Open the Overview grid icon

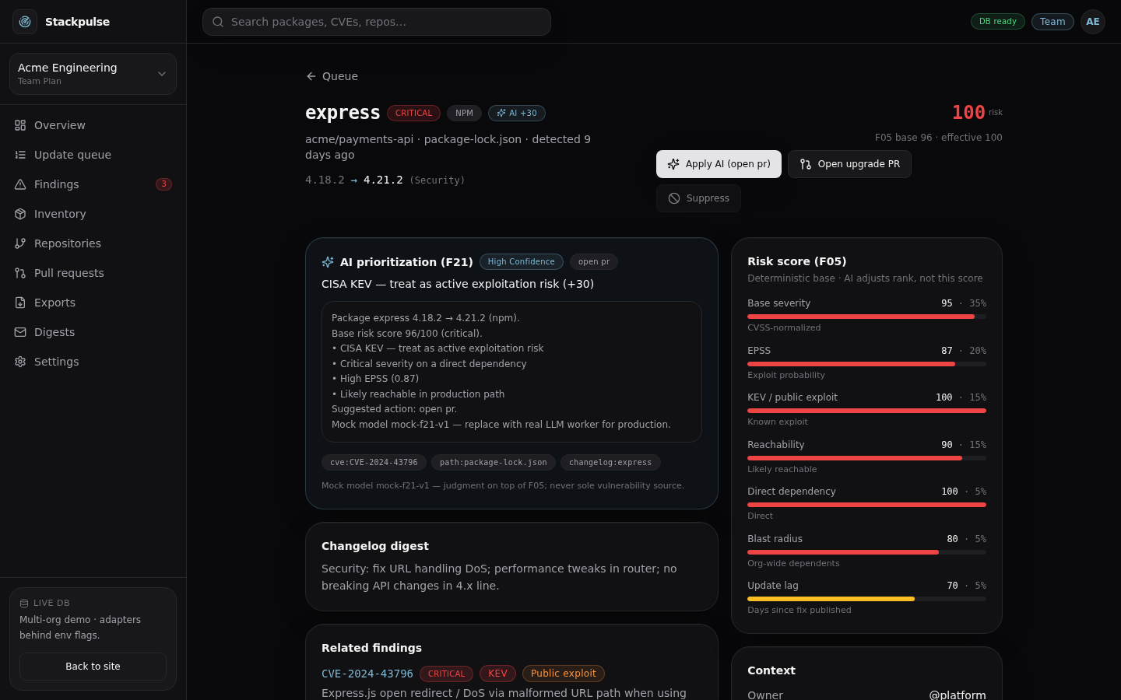tap(20, 125)
